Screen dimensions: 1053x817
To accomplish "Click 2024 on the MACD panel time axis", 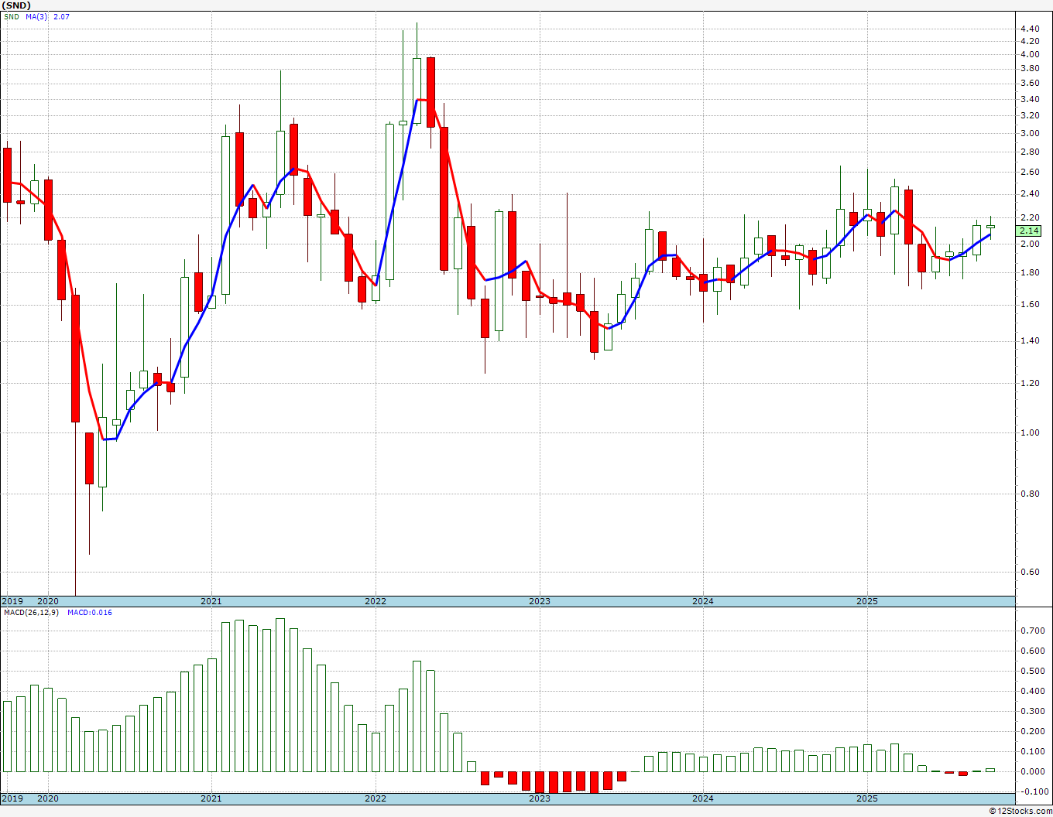I will 702,798.
